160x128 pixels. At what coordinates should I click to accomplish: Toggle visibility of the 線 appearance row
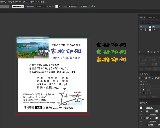point(141,111)
